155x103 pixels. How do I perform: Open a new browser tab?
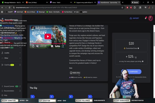pos(123,2)
